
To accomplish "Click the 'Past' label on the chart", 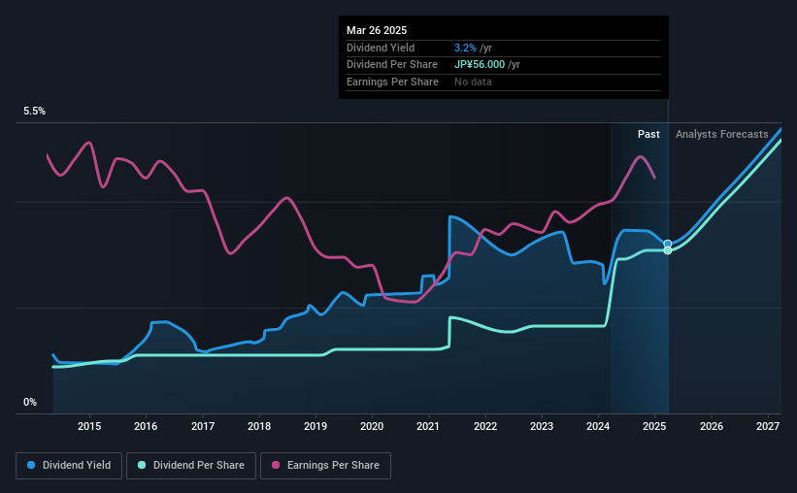I will pos(648,134).
